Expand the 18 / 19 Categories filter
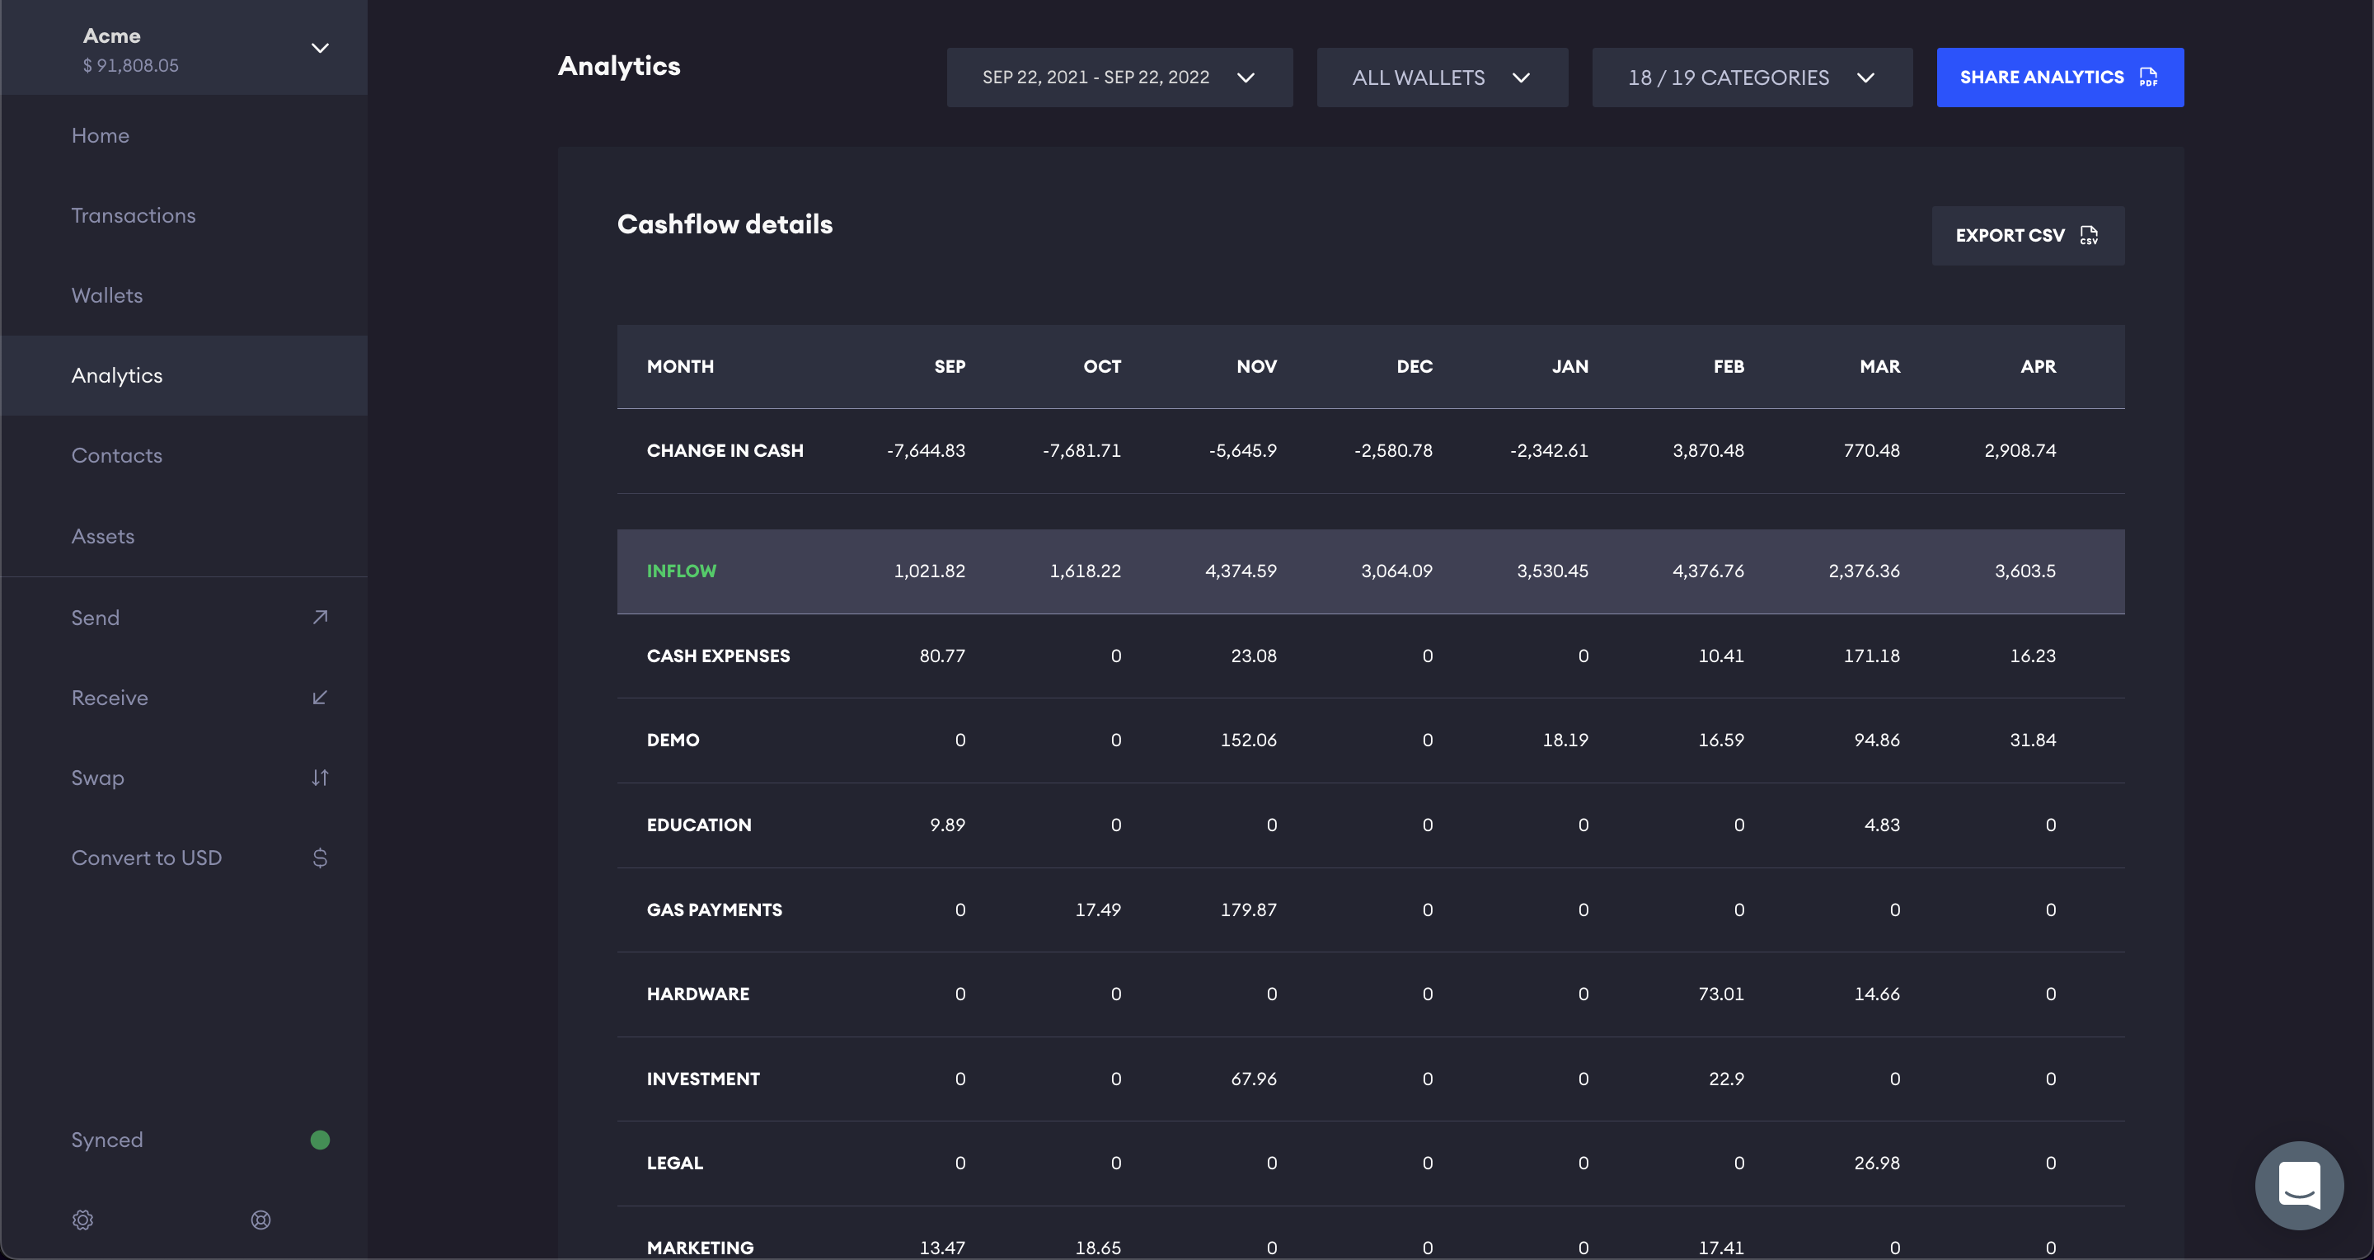The image size is (2374, 1260). pos(1751,78)
